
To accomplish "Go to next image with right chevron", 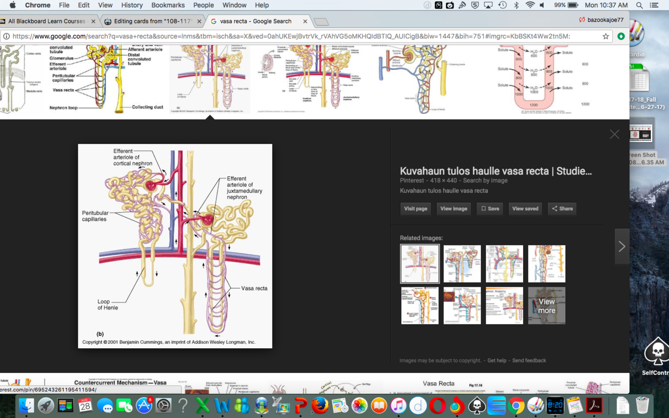I will point(622,246).
